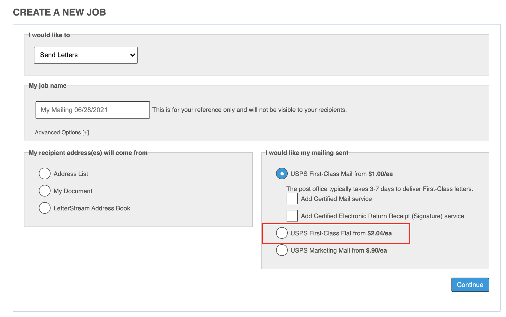Image resolution: width=506 pixels, height=317 pixels.
Task: Click "USPS Marketing Mail from $.90/ea" label
Action: point(338,250)
